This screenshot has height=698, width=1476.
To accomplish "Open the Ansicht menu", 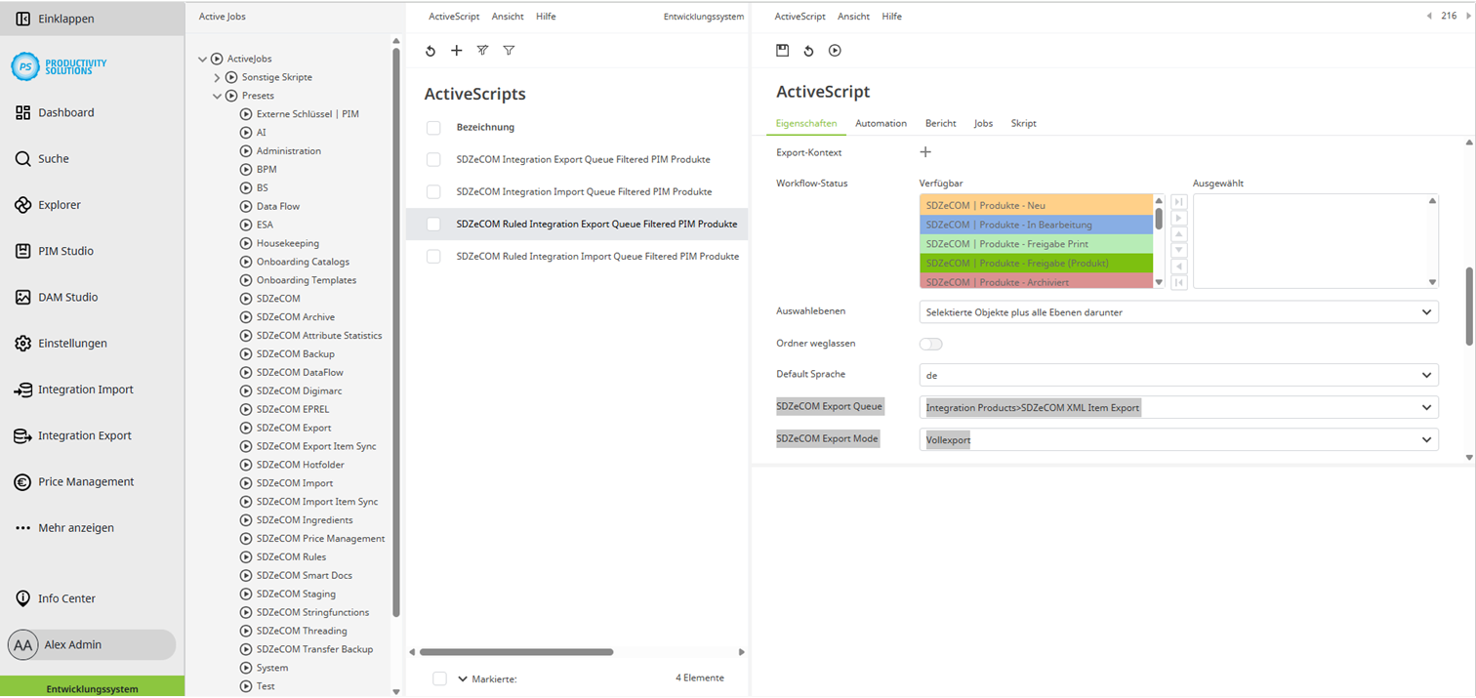I will 508,16.
